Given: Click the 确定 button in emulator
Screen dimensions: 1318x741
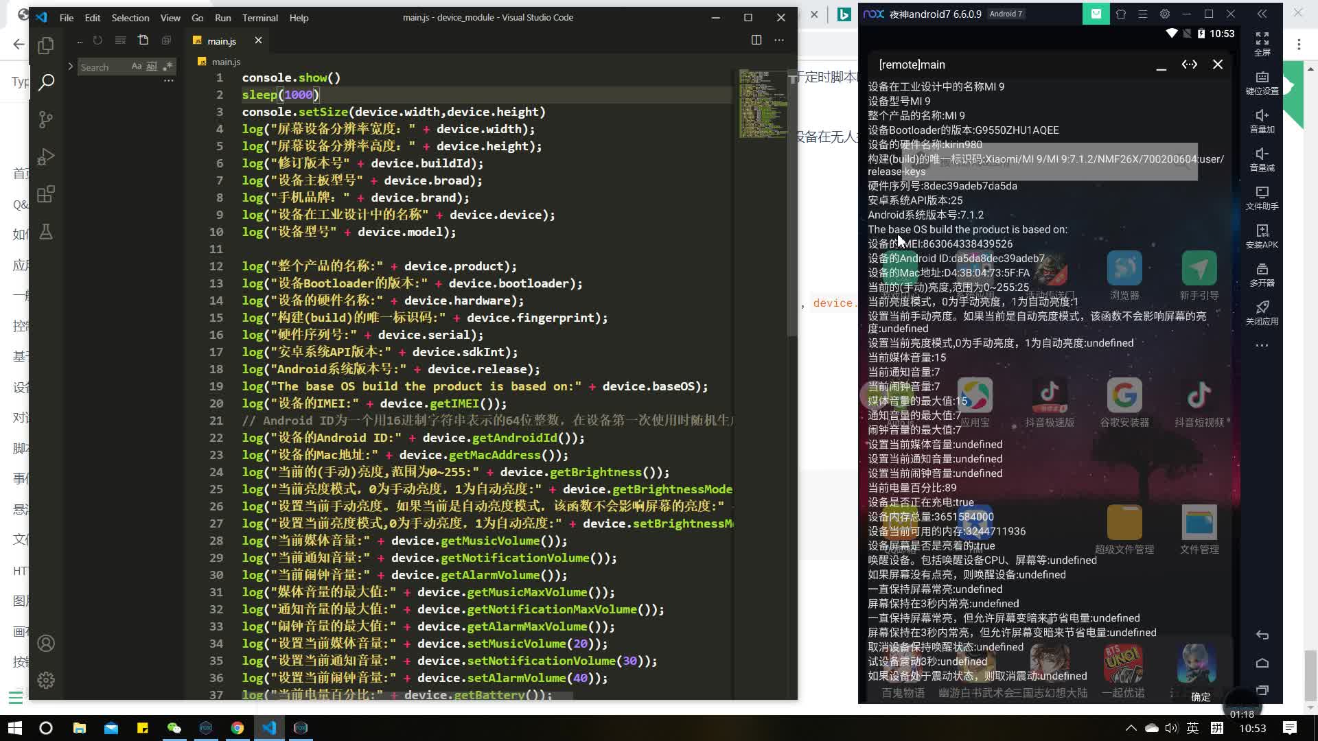Looking at the screenshot, I should (1201, 696).
